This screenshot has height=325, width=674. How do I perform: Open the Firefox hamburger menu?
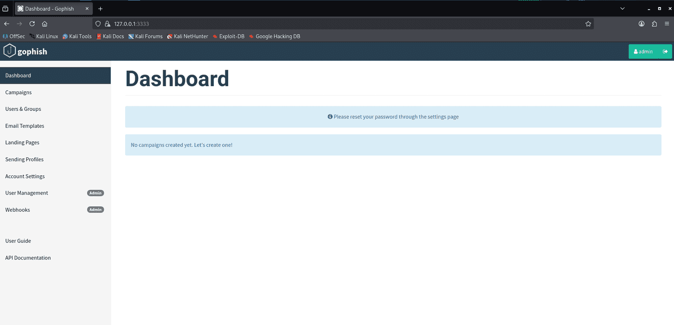(667, 24)
